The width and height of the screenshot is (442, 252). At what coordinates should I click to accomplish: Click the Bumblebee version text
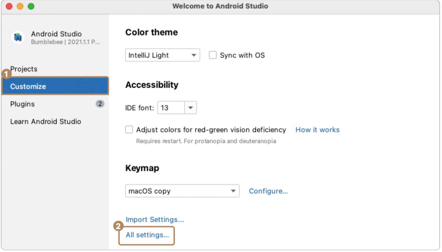[x=65, y=42]
